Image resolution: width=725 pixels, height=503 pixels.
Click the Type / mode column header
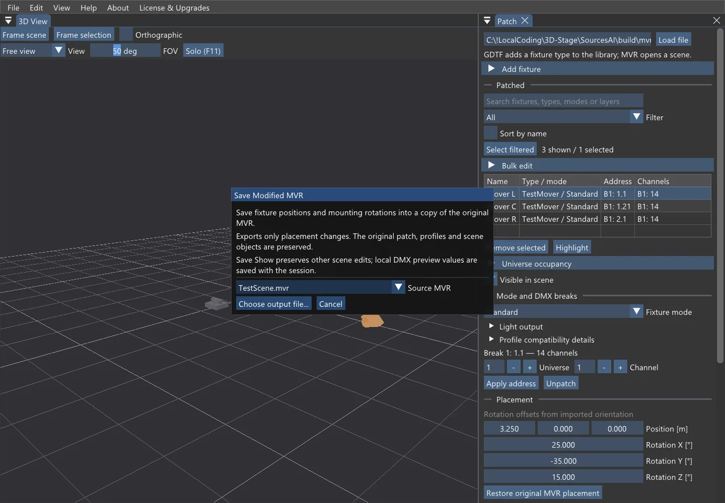(x=560, y=181)
